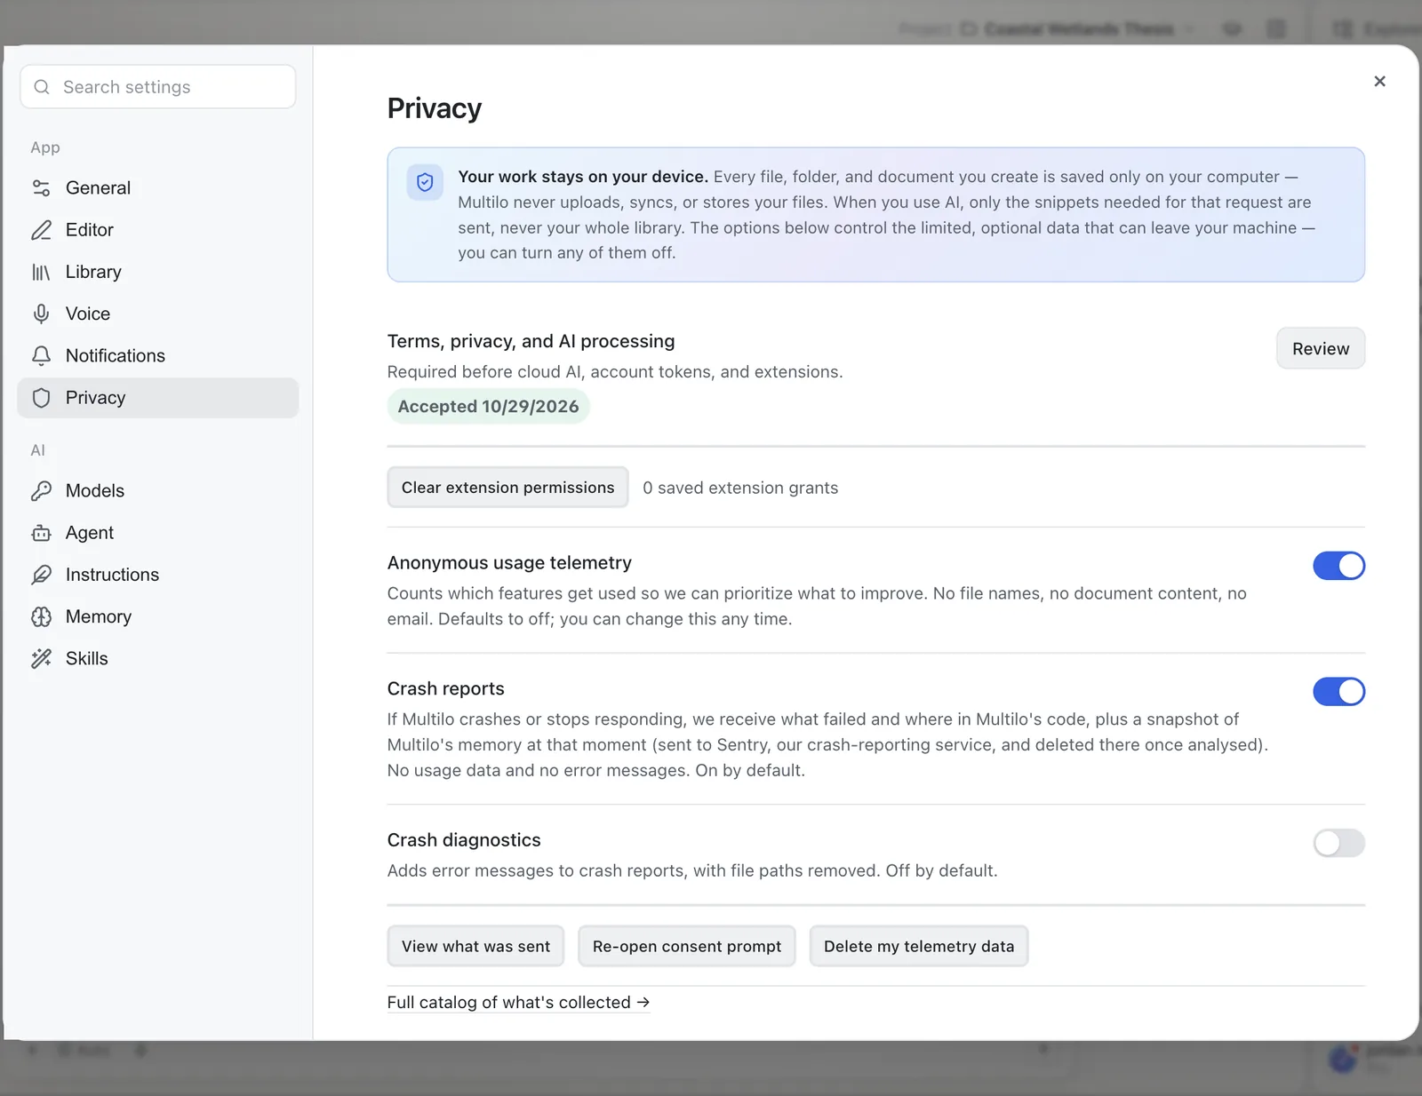Focus the Search settings input field

coord(158,87)
